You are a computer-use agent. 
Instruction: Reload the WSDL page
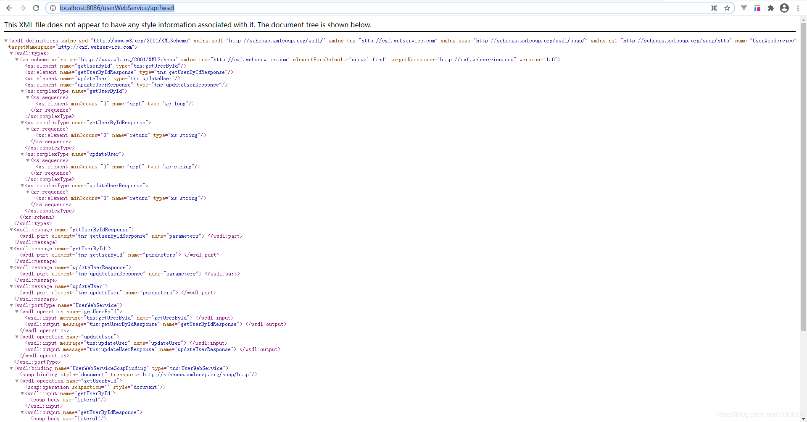click(x=36, y=8)
